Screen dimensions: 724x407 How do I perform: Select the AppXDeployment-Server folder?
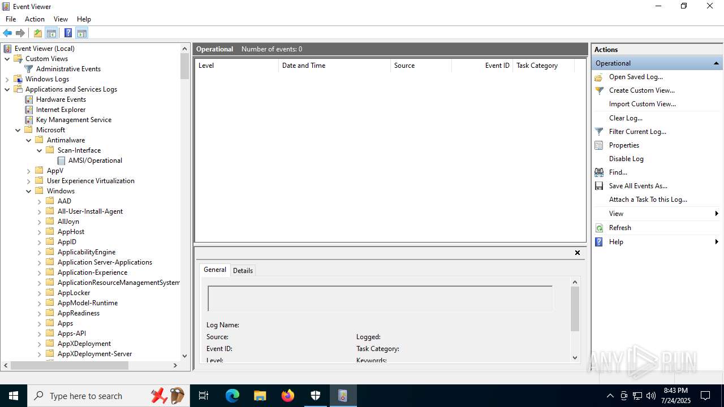coord(94,354)
